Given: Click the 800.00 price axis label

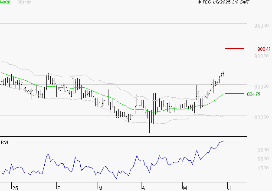Looking at the screenshot, I should [x=262, y=117].
